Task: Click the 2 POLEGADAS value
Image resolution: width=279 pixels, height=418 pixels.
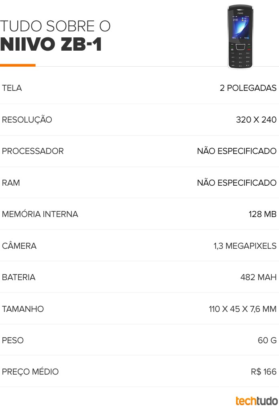Action: point(248,88)
